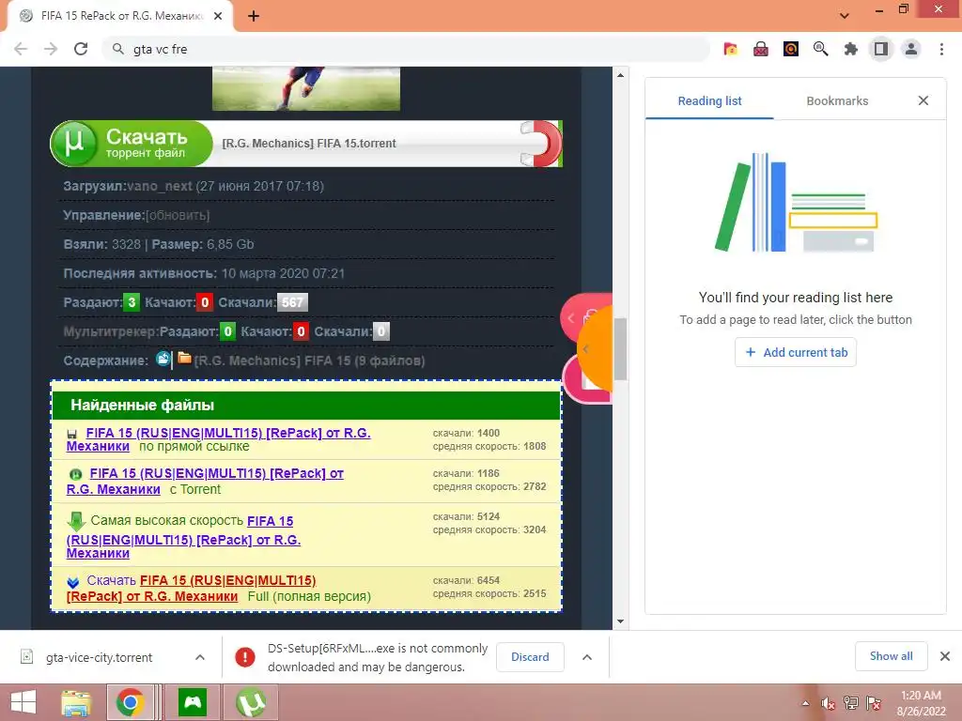Click Show all downloads
This screenshot has height=721, width=962.
891,656
